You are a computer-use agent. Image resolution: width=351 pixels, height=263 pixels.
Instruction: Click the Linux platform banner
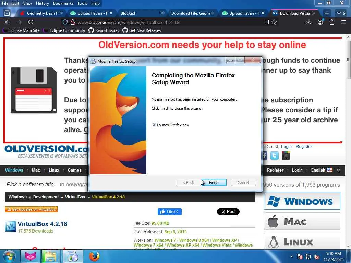point(302,241)
